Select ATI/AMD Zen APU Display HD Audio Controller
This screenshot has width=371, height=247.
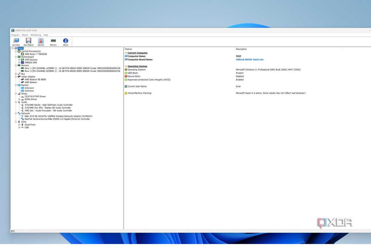[x=48, y=108]
